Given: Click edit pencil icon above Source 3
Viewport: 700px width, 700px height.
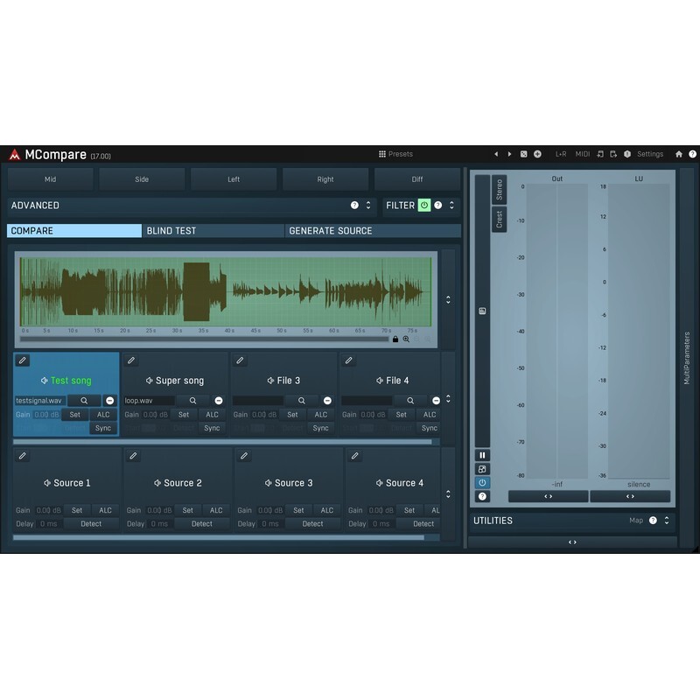Looking at the screenshot, I should 244,456.
